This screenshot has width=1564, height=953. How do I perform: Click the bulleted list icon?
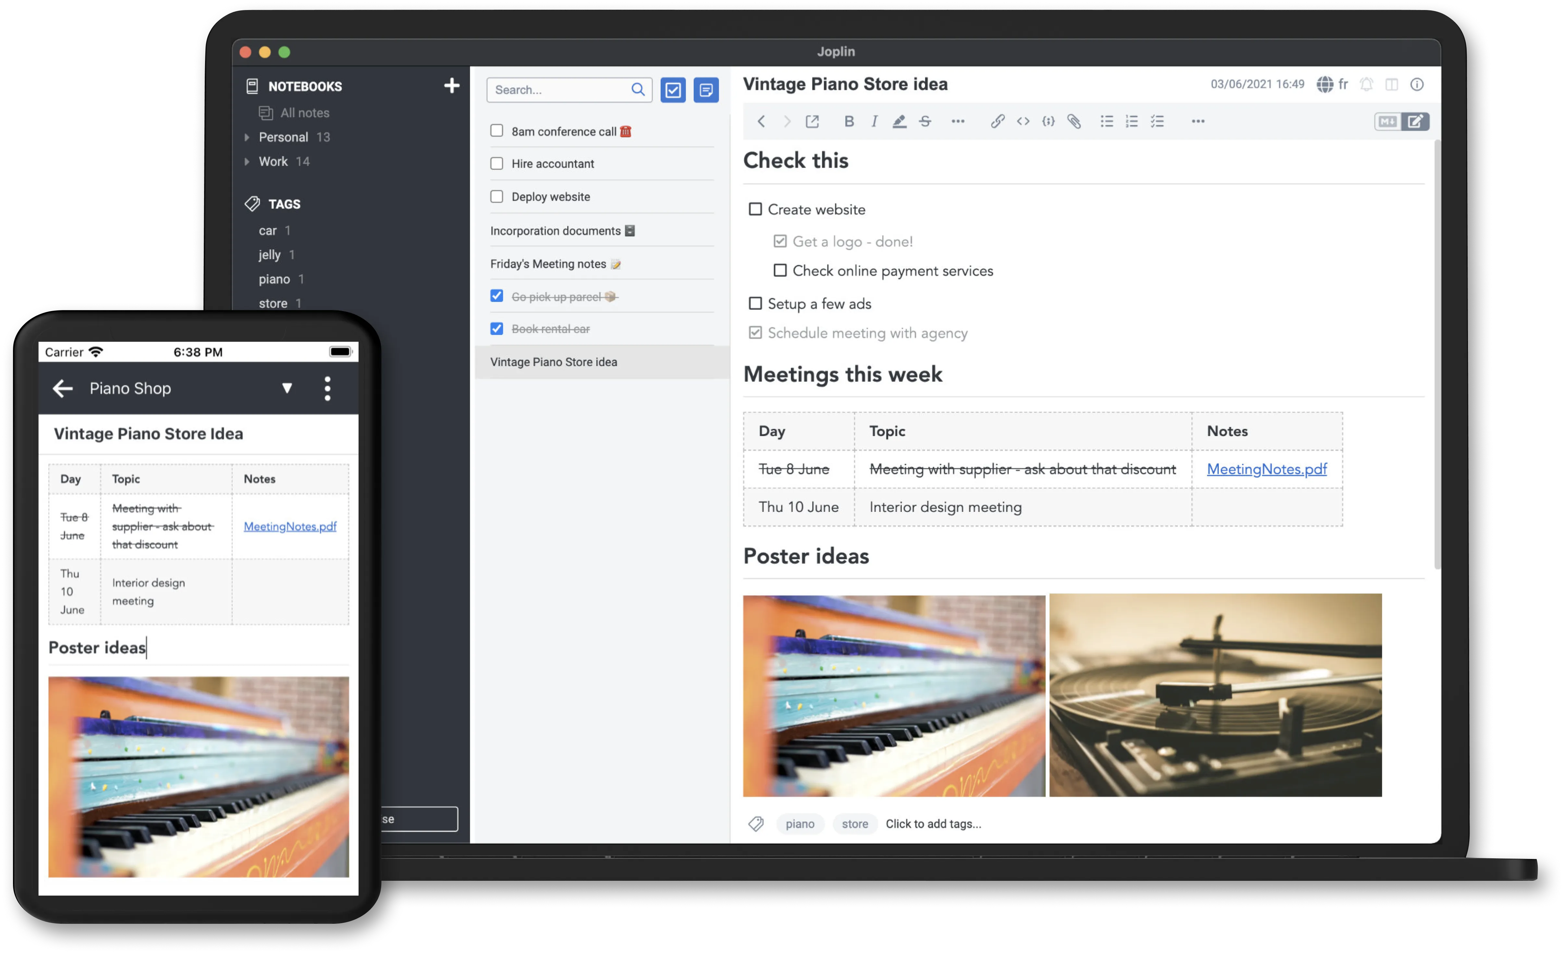[x=1106, y=121]
